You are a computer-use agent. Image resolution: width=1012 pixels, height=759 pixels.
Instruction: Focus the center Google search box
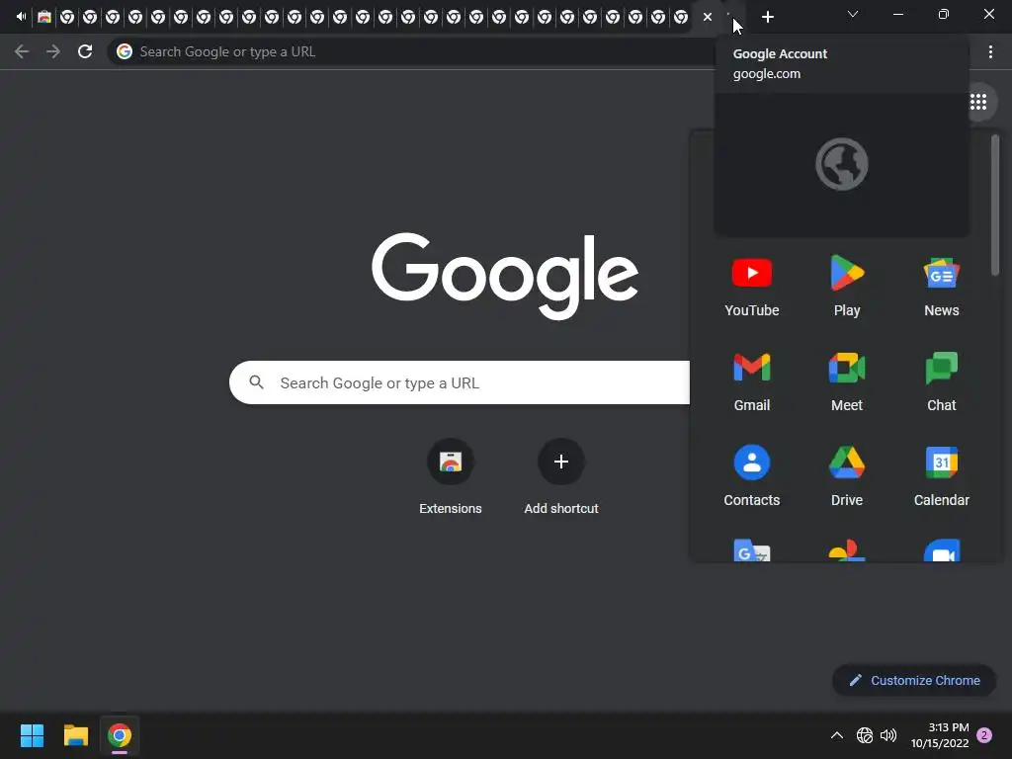point(460,382)
